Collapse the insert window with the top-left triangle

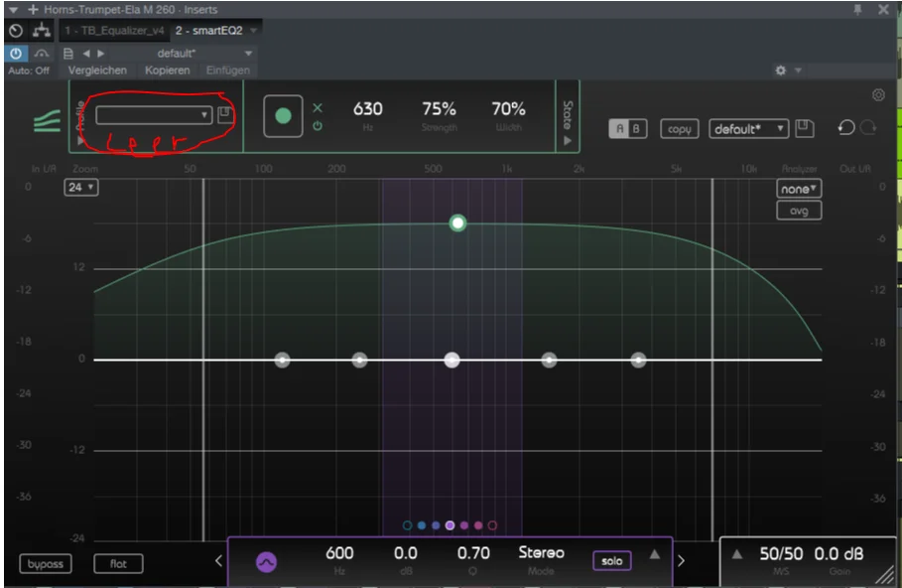click(13, 10)
